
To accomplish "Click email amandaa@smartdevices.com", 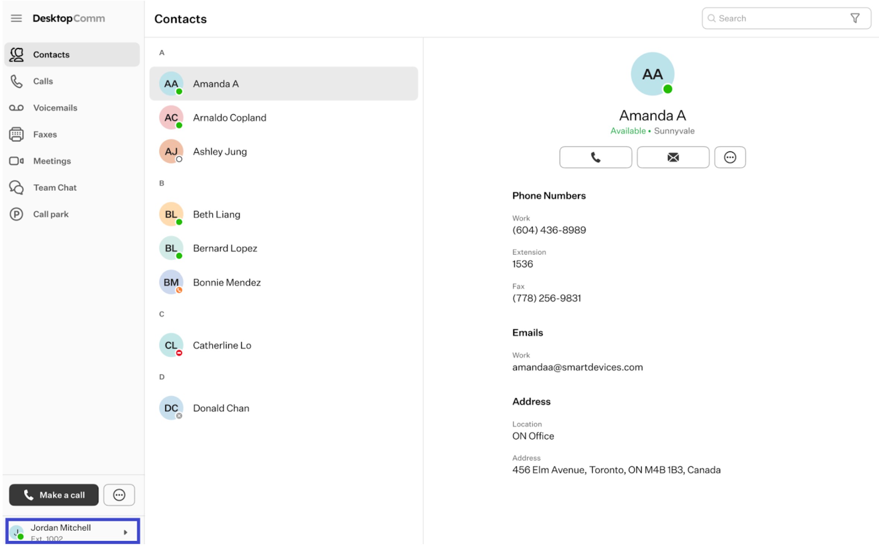I will point(577,367).
